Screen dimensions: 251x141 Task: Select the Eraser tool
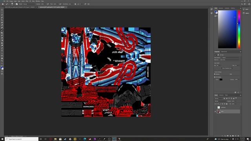2,38
